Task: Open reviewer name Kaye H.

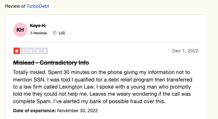Action: click(38, 26)
